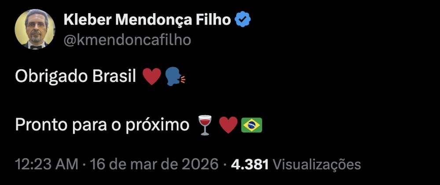Click the surname Filho in the header

click(215, 20)
